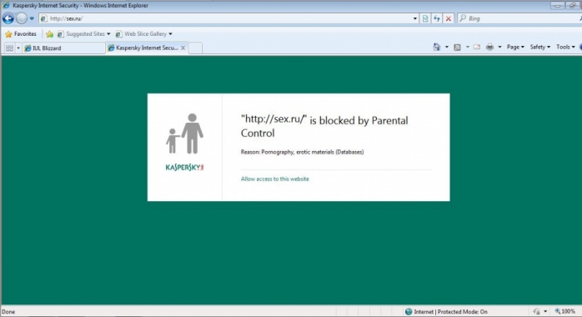Go back using the blue Back arrow
Image resolution: width=582 pixels, height=317 pixels.
[x=8, y=18]
